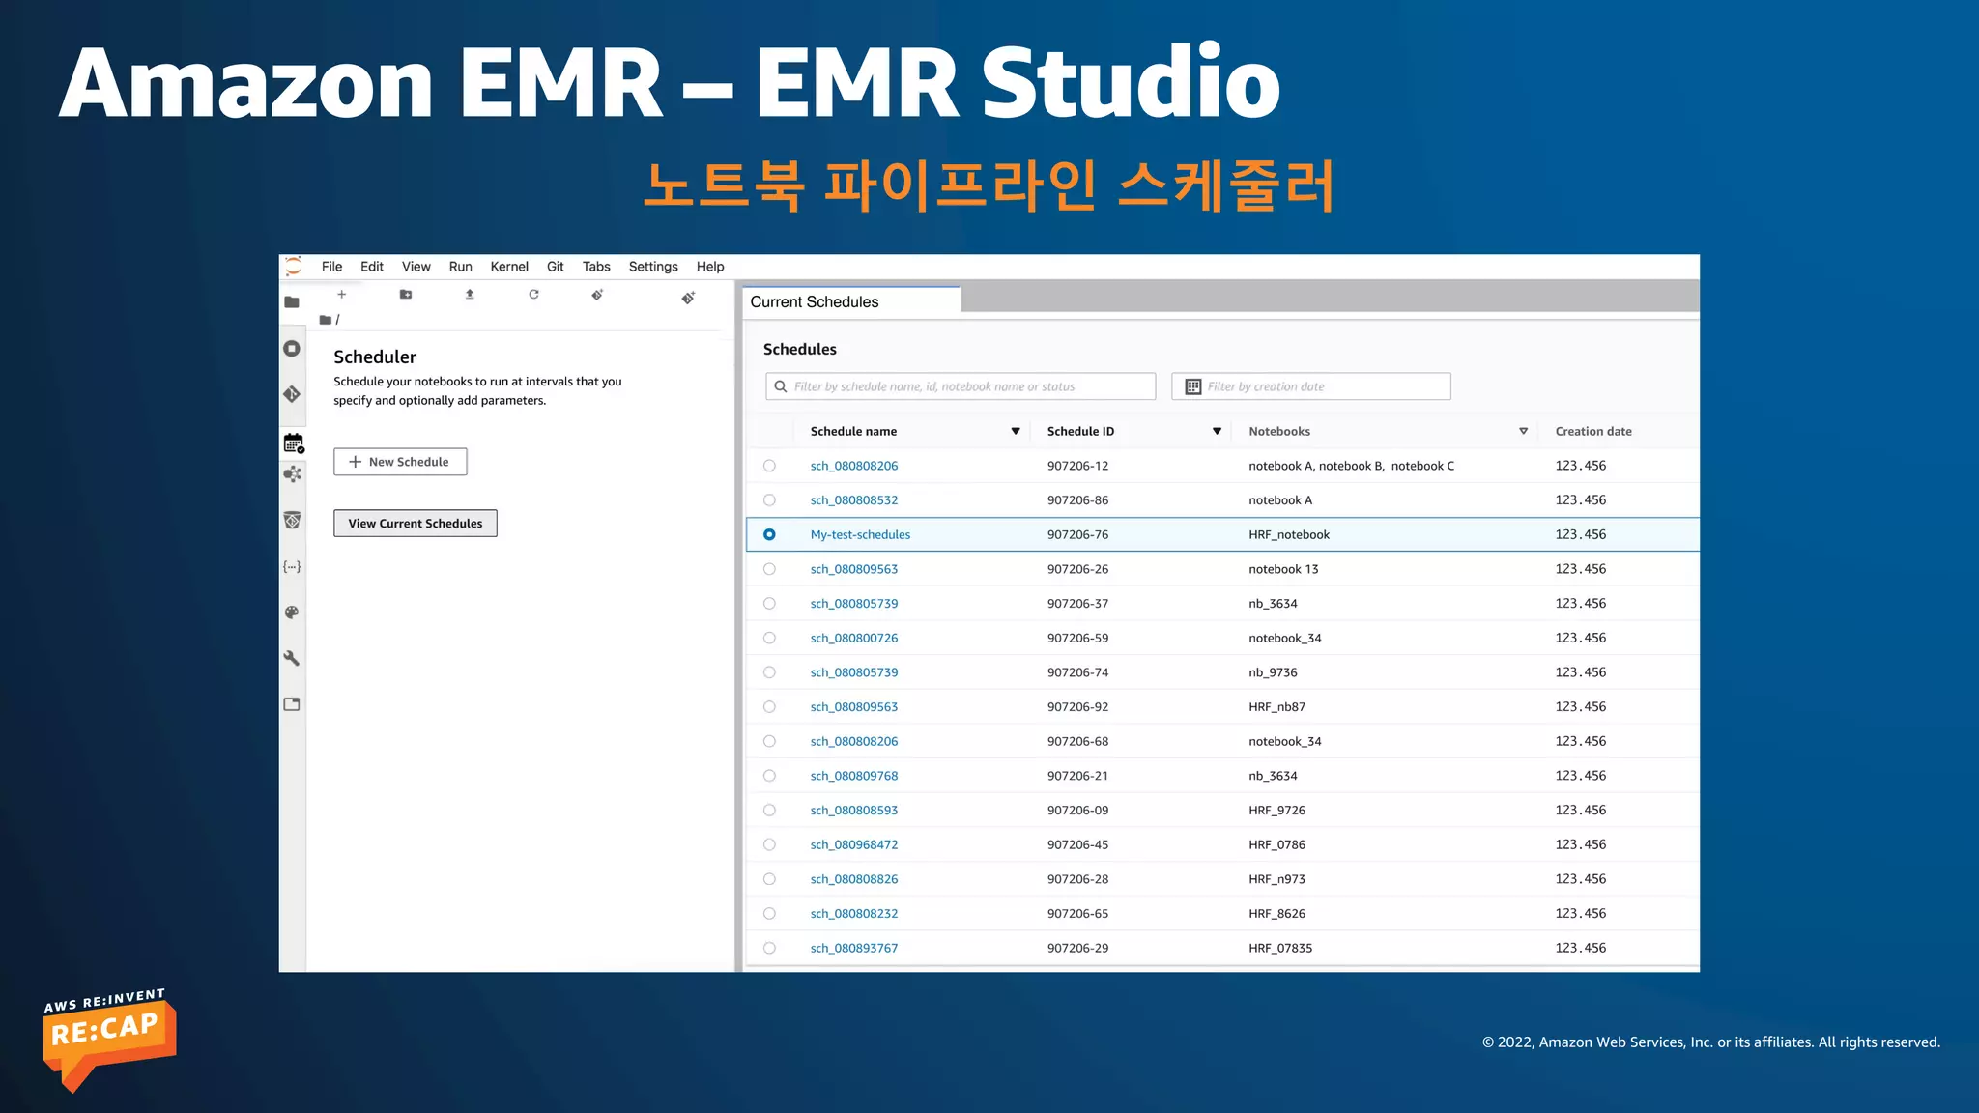Open the sch_080800726 schedule link
Screen dimensions: 1979x1113
854,638
